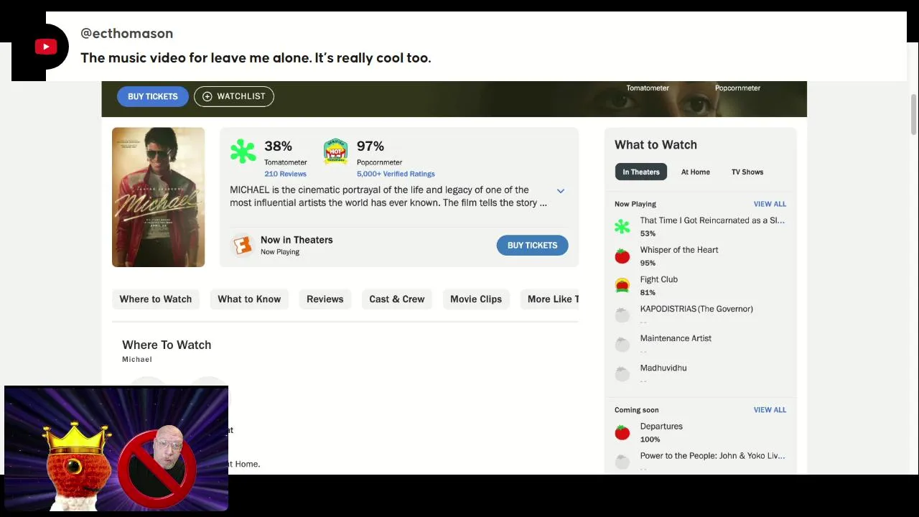Click the green Tomatometer splat icon for Michael
The width and height of the screenshot is (919, 517).
click(243, 152)
